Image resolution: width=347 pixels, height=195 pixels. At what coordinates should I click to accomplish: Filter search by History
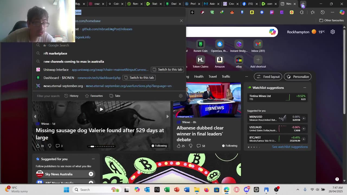tap(71, 96)
